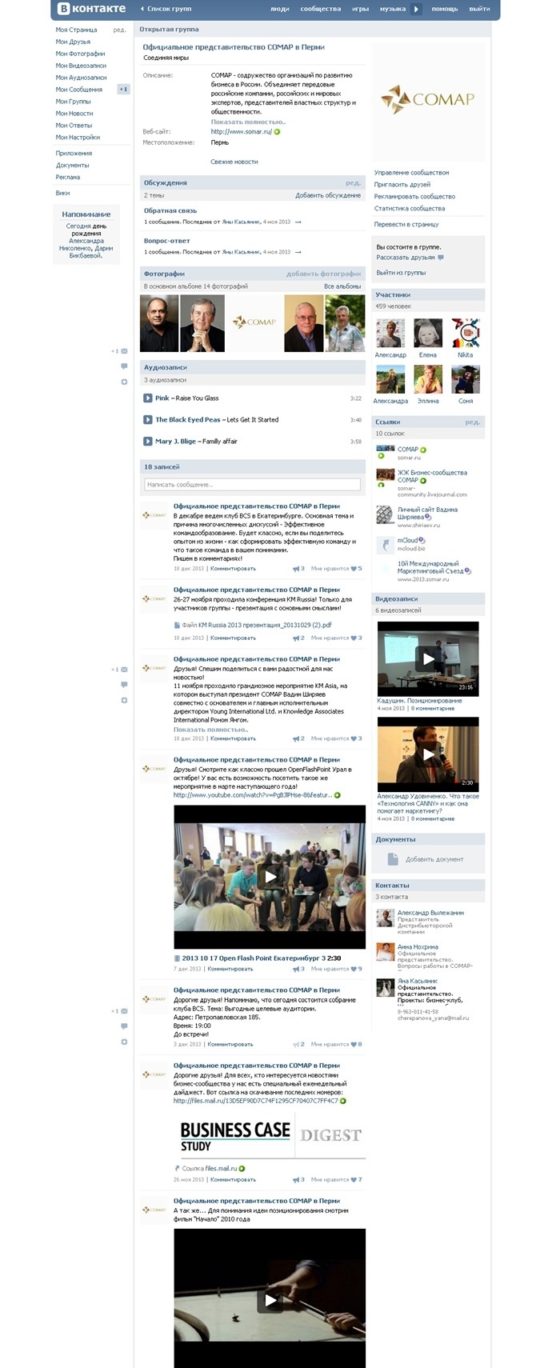The image size is (560, 1368).
Task: Click ред. next to Моя Страница
Action: point(119,30)
